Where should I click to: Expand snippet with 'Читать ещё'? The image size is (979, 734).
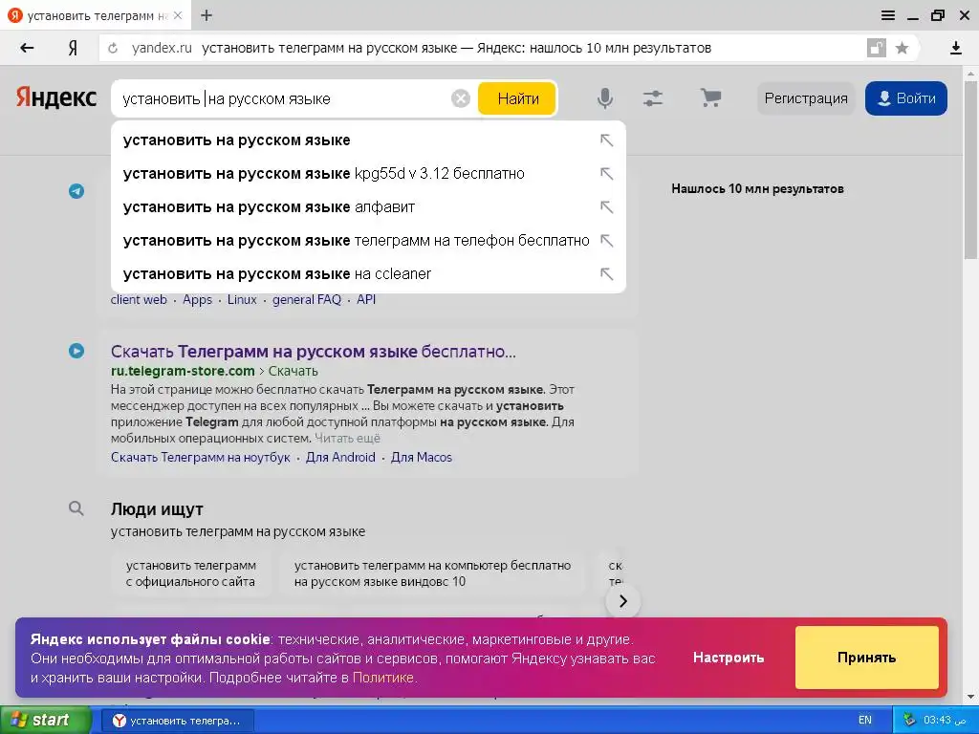tap(347, 438)
